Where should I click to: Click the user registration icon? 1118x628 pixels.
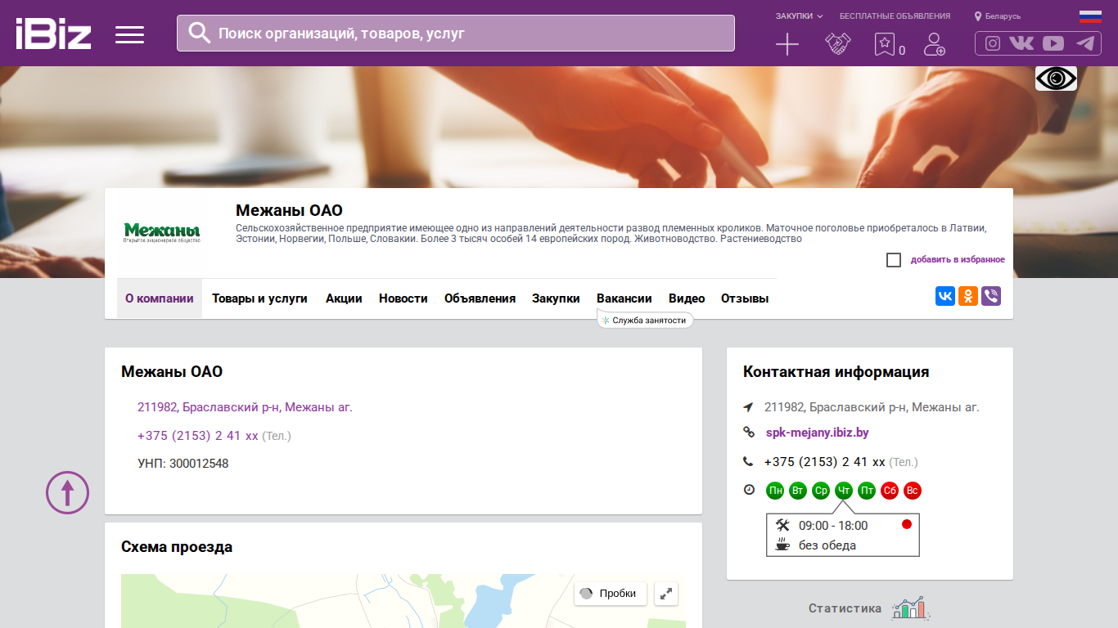[934, 44]
